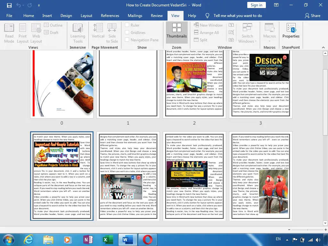Open Customize Quick Access Toolbar arrow

point(39,5)
